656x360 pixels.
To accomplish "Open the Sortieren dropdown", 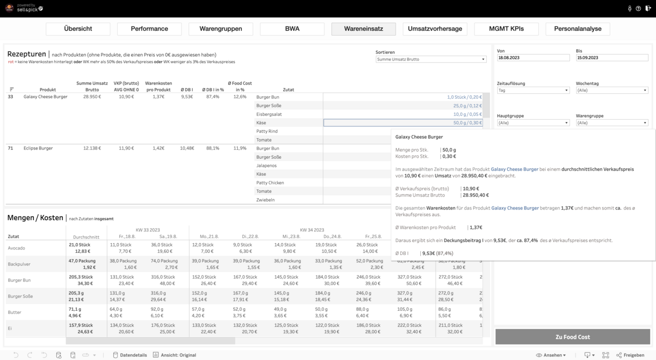I will [x=430, y=59].
